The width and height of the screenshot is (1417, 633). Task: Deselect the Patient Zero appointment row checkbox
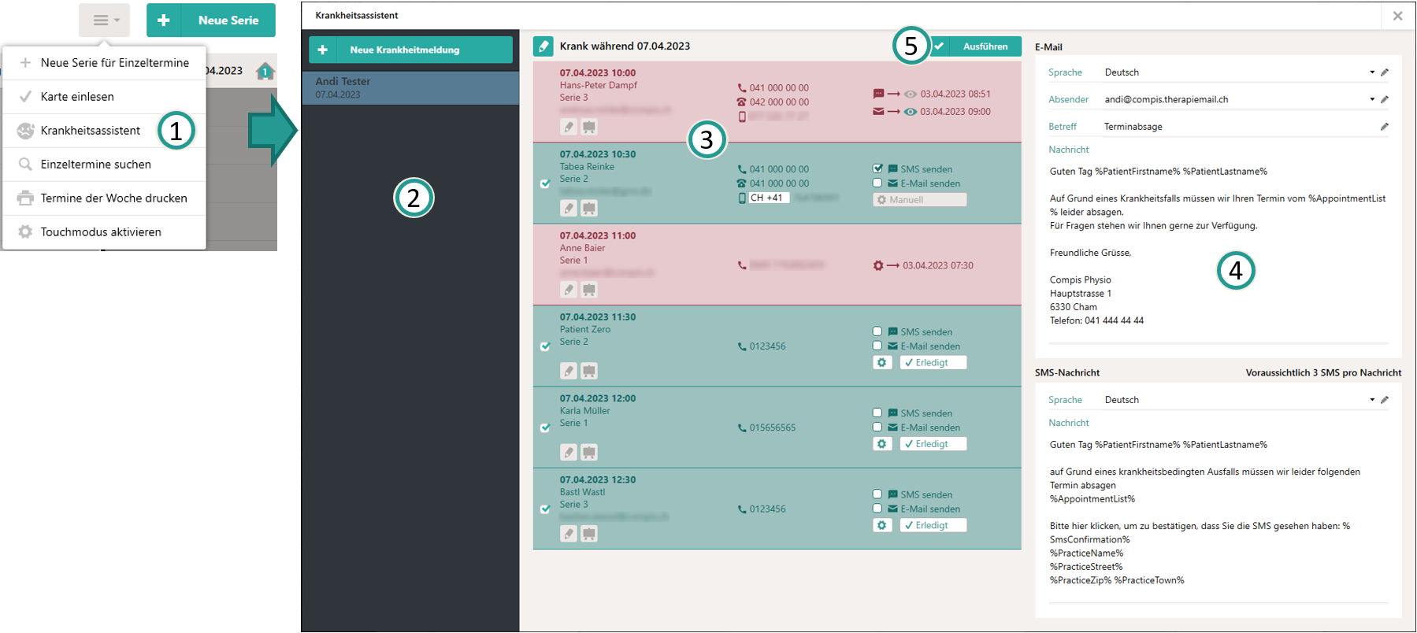click(x=545, y=346)
